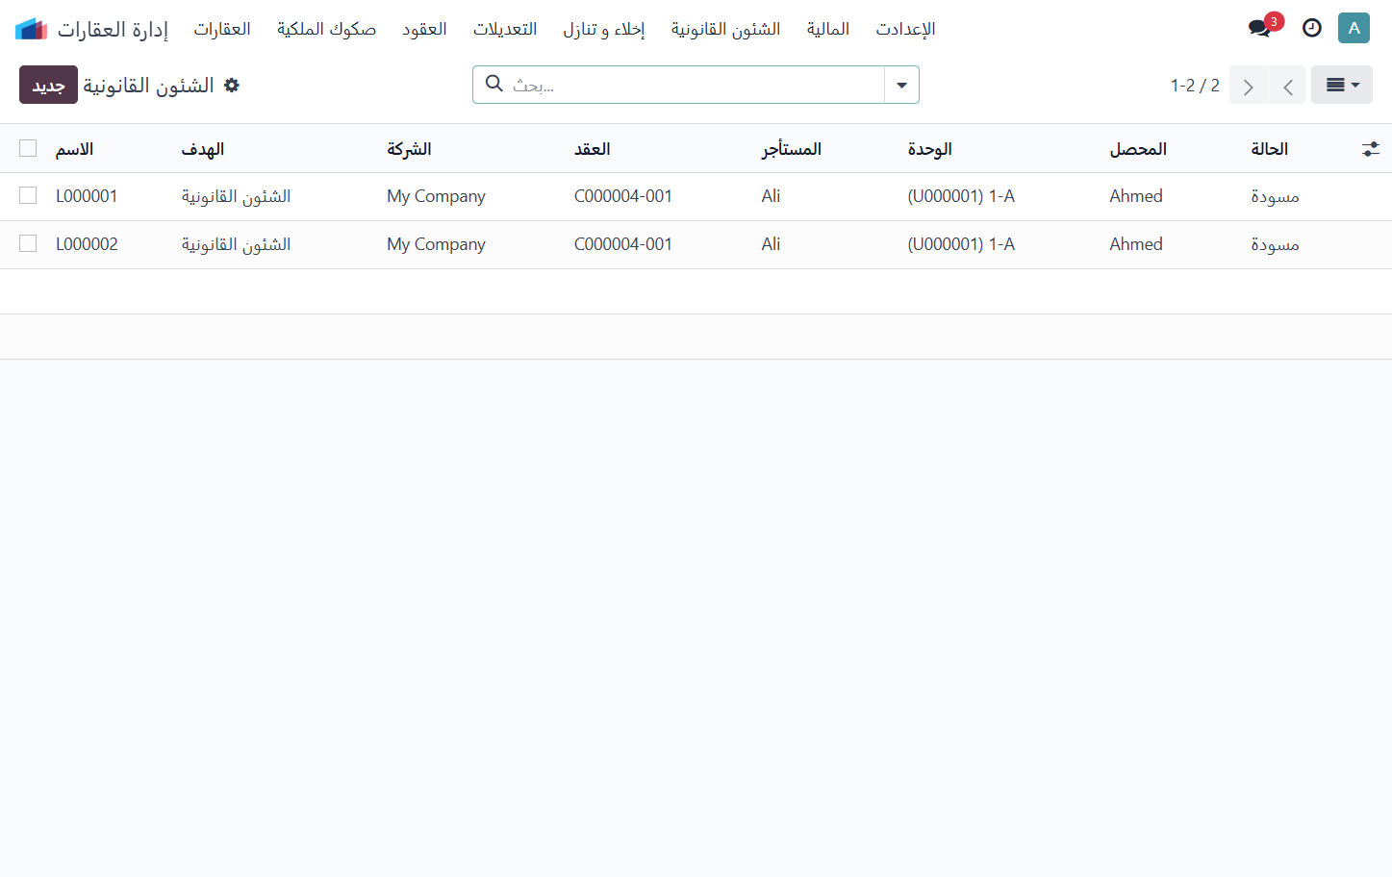Image resolution: width=1392 pixels, height=877 pixels.
Task: Sort by العقد column header
Action: tap(593, 149)
